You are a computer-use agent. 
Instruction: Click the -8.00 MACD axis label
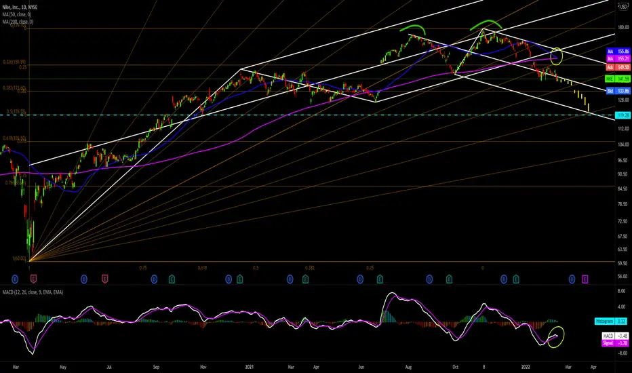click(622, 353)
